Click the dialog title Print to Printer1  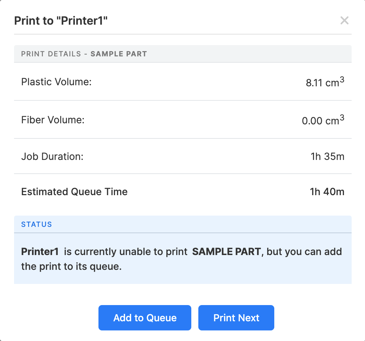click(x=61, y=21)
